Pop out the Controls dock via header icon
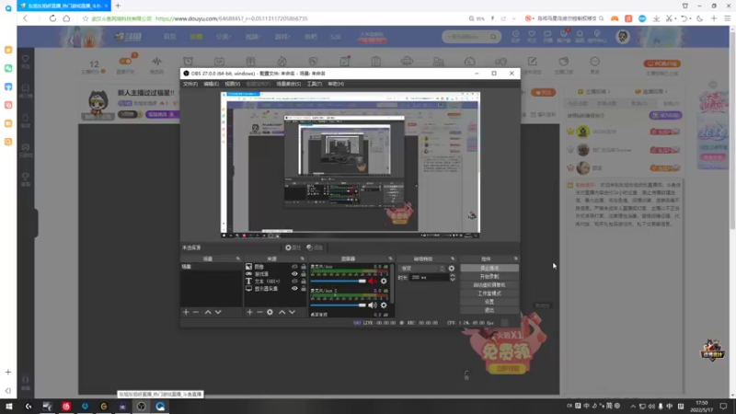The height and width of the screenshot is (414, 736). (516, 259)
